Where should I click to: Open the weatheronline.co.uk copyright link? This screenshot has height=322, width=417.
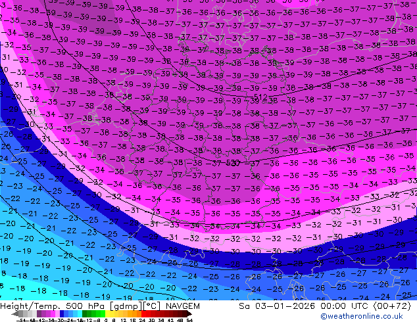tap(362, 316)
